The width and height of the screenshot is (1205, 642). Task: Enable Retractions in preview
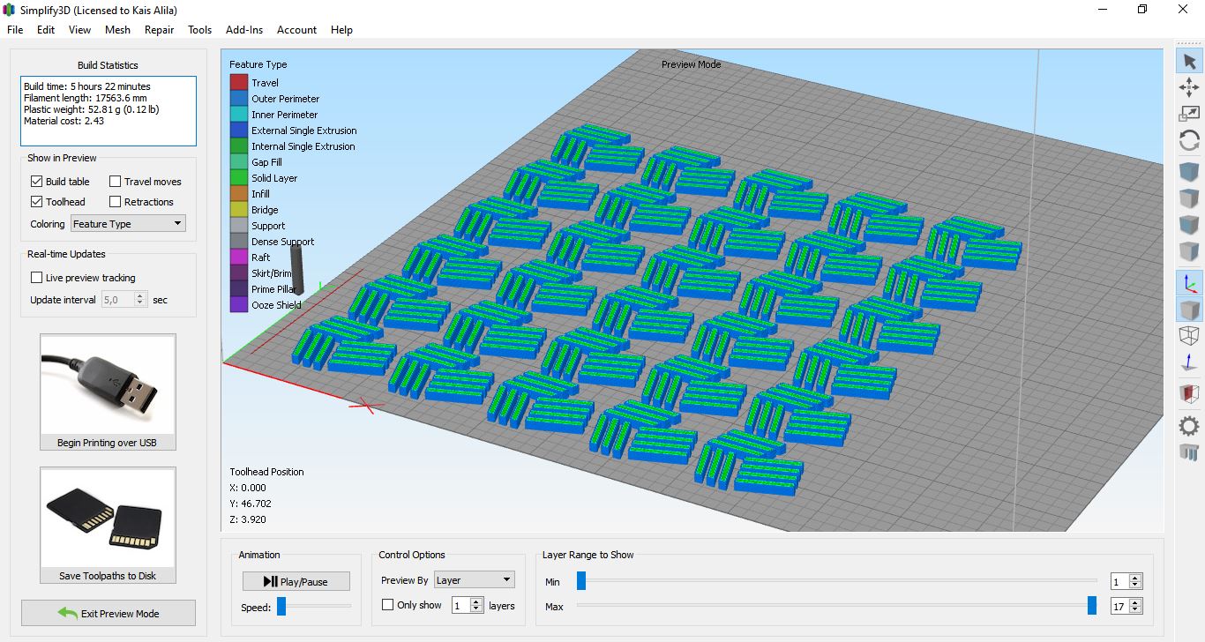coord(115,202)
